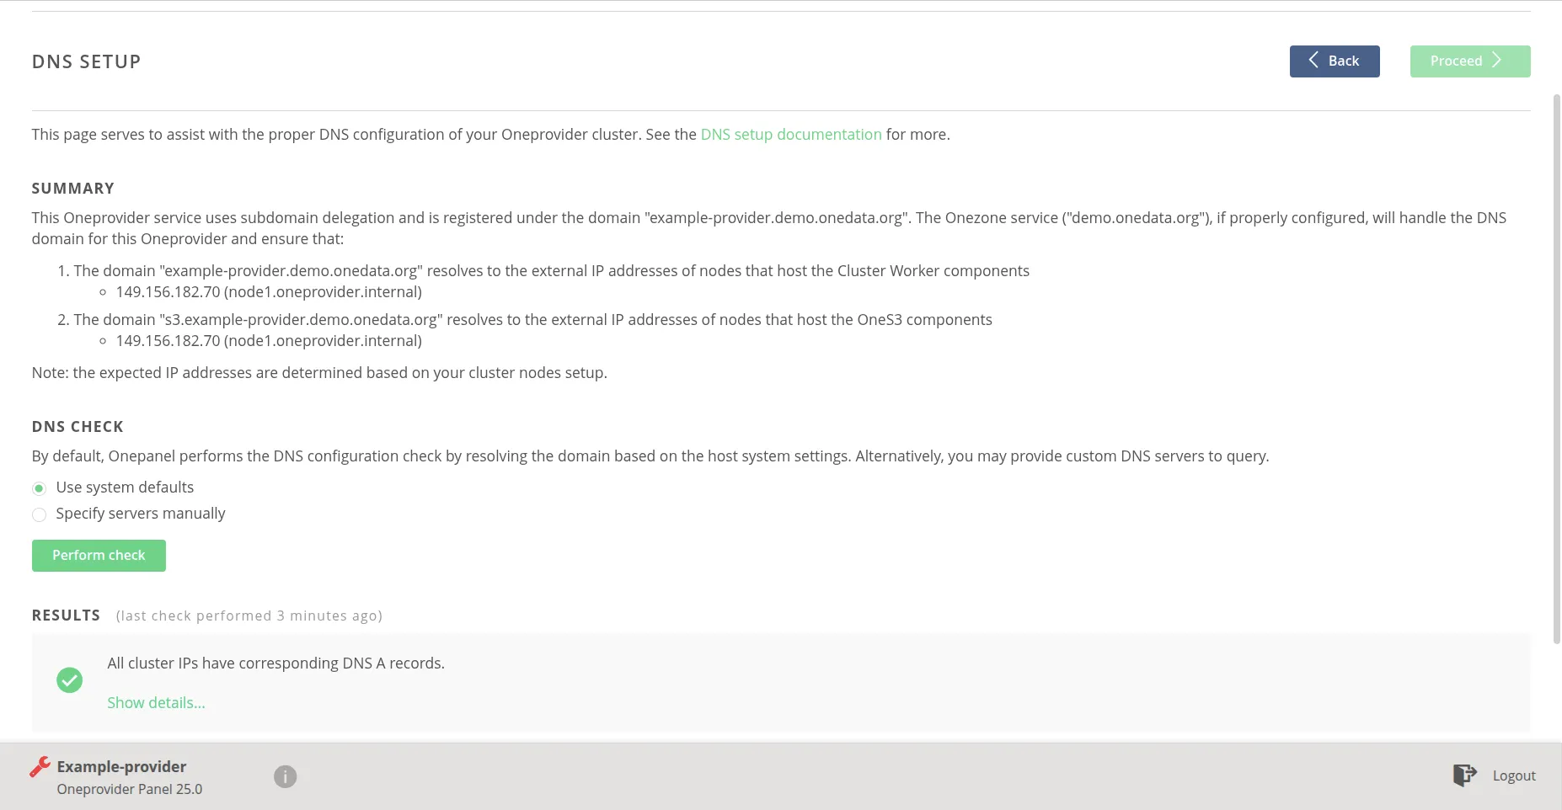Click the Logout text label
This screenshot has height=810, width=1562.
click(1513, 776)
